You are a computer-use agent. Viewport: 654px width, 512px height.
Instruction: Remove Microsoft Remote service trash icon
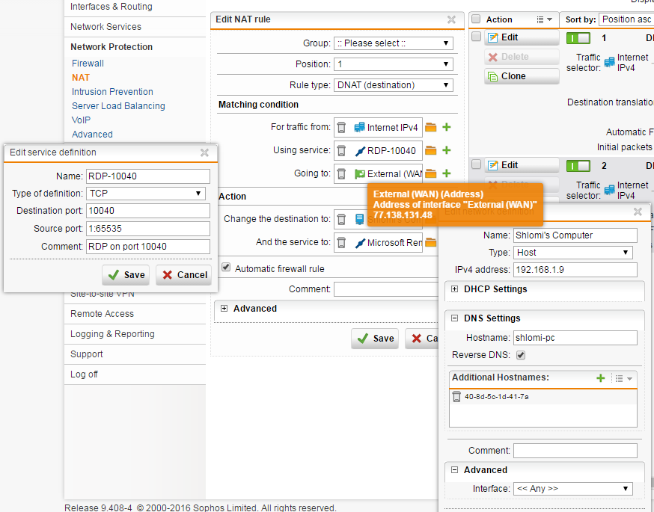341,242
